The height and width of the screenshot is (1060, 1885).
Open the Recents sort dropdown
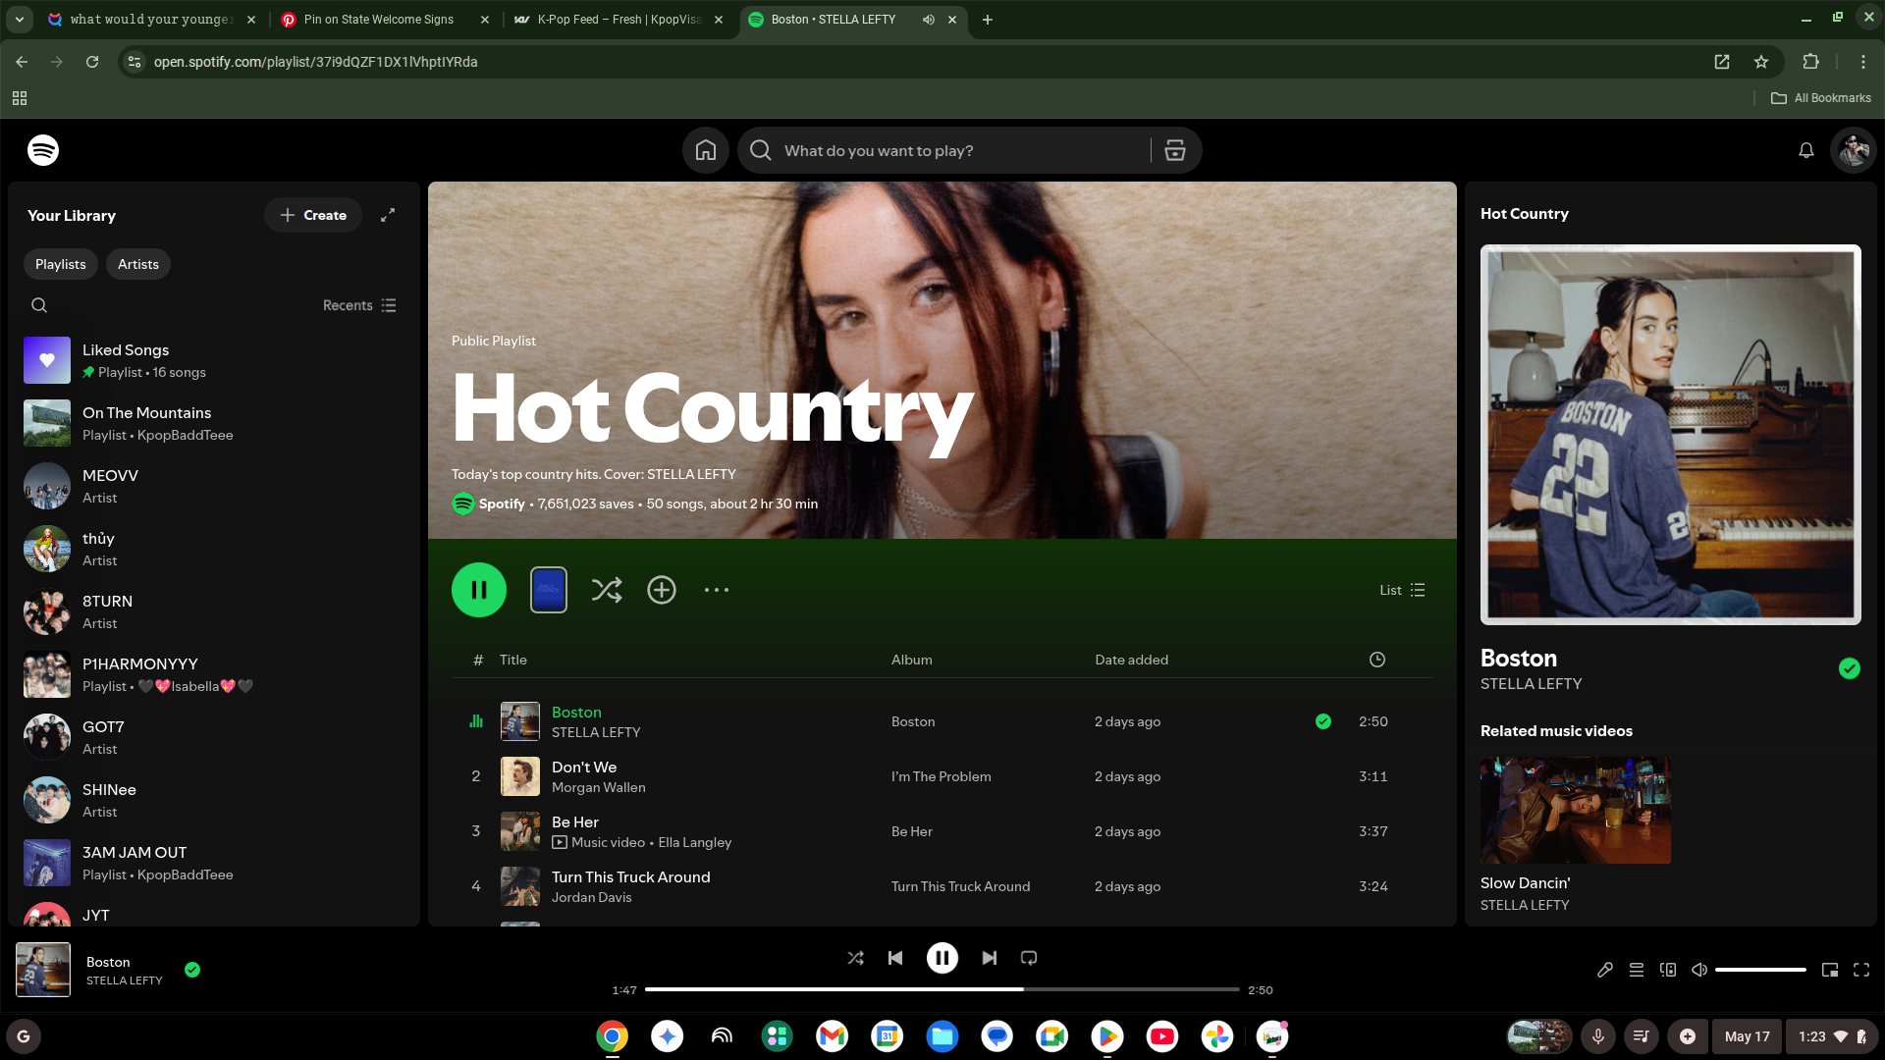click(359, 305)
